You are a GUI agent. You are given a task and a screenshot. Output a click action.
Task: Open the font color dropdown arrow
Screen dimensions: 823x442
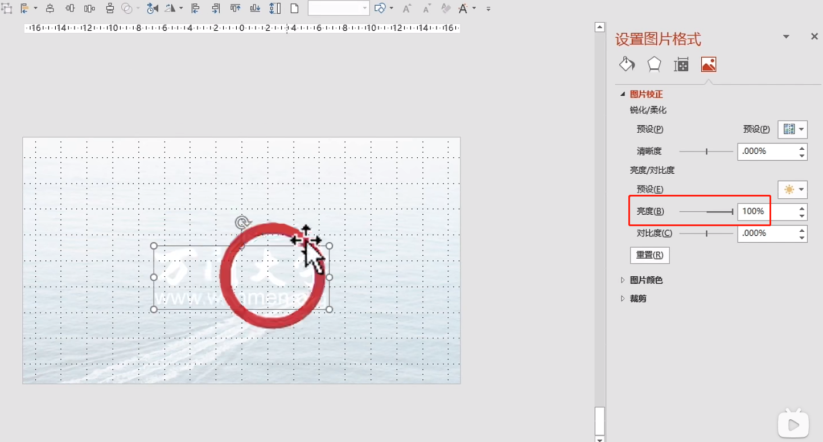tap(474, 9)
